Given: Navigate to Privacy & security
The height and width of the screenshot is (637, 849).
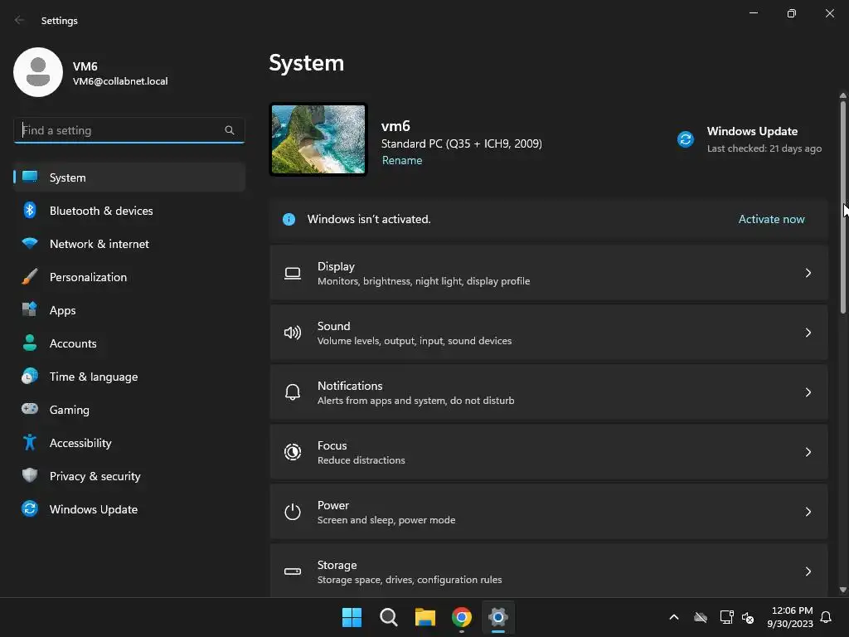Looking at the screenshot, I should click(129, 476).
